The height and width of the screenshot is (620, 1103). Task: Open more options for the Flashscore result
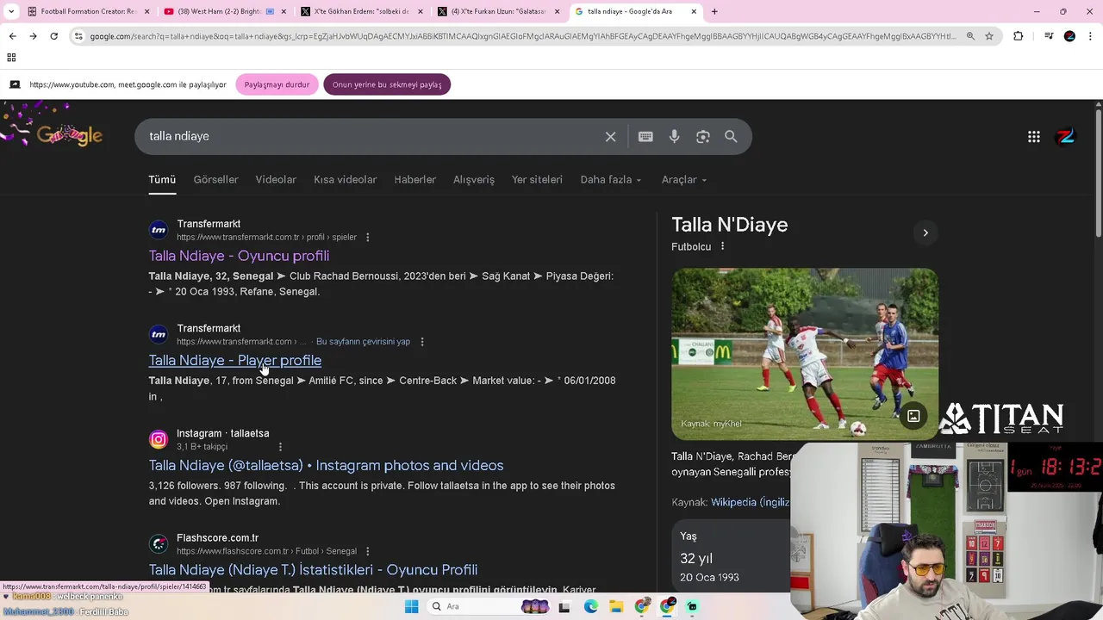(x=367, y=551)
